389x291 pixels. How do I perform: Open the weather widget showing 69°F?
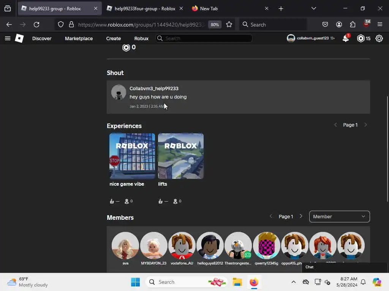click(27, 282)
